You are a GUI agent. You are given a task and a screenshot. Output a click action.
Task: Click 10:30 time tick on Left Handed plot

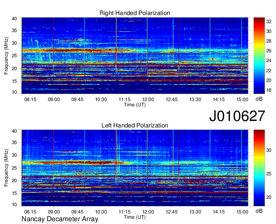[x=101, y=212]
